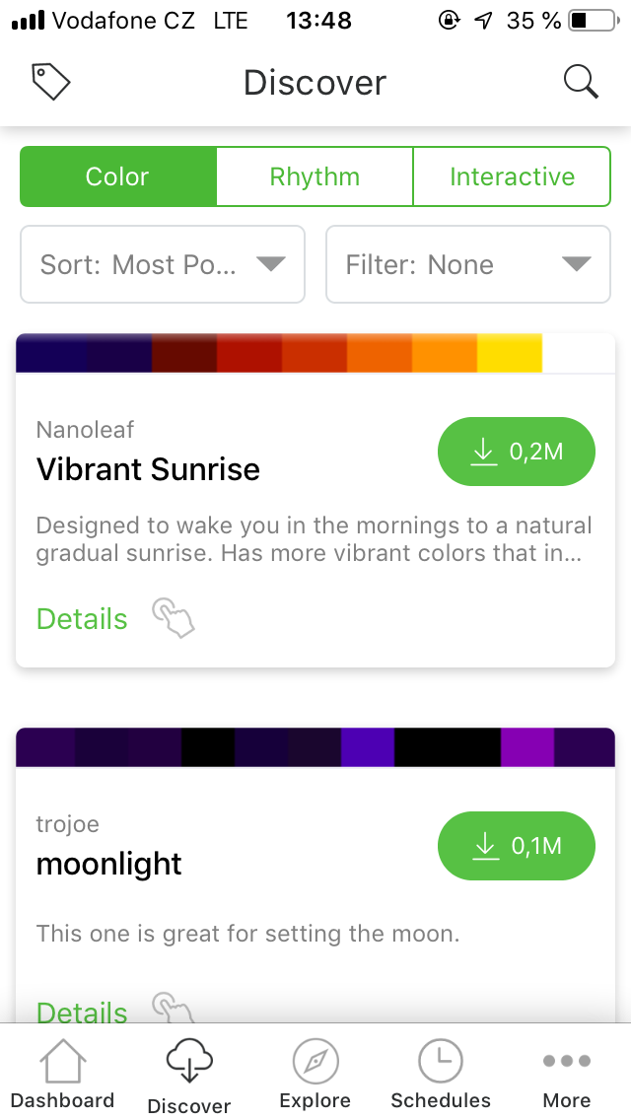Open the Sort: Most Popular dropdown
Viewport: 631px width, 1120px height.
point(163,264)
